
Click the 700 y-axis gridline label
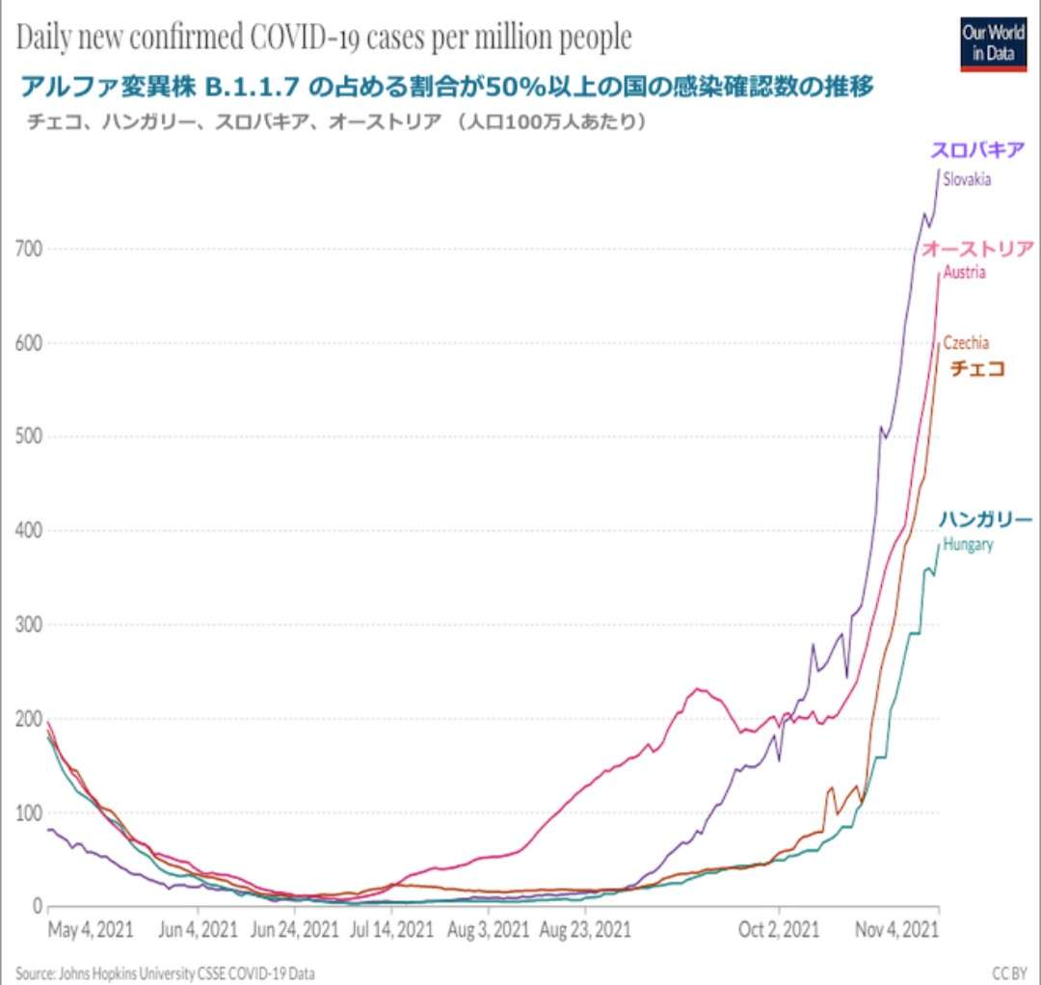coord(28,249)
